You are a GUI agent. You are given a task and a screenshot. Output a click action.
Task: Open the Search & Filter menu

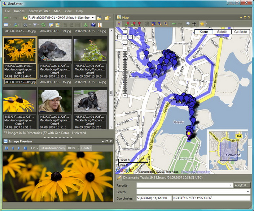pos(39,11)
